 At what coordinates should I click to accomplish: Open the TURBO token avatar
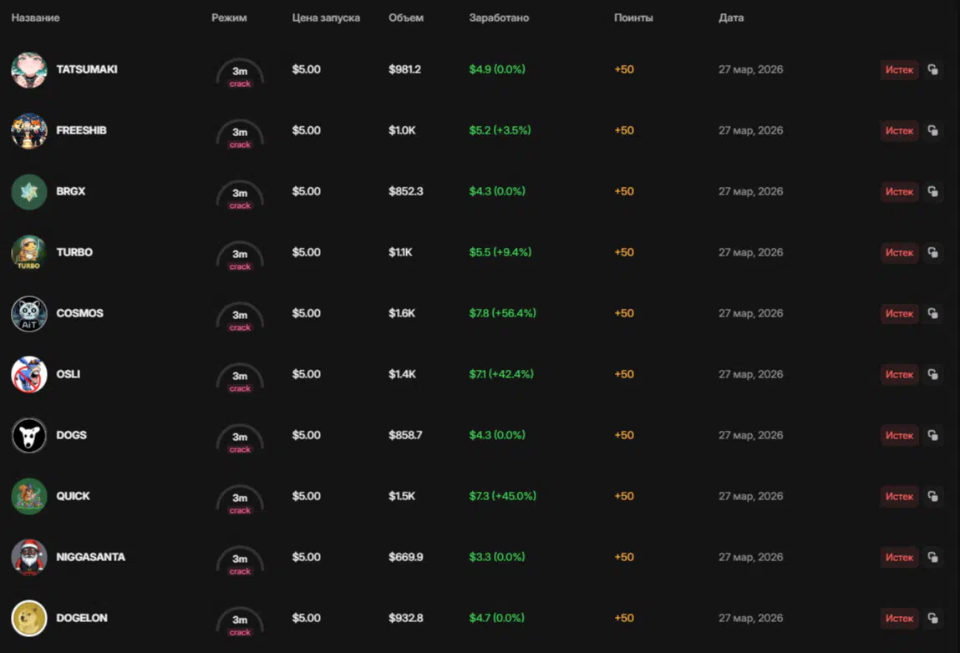pos(28,253)
